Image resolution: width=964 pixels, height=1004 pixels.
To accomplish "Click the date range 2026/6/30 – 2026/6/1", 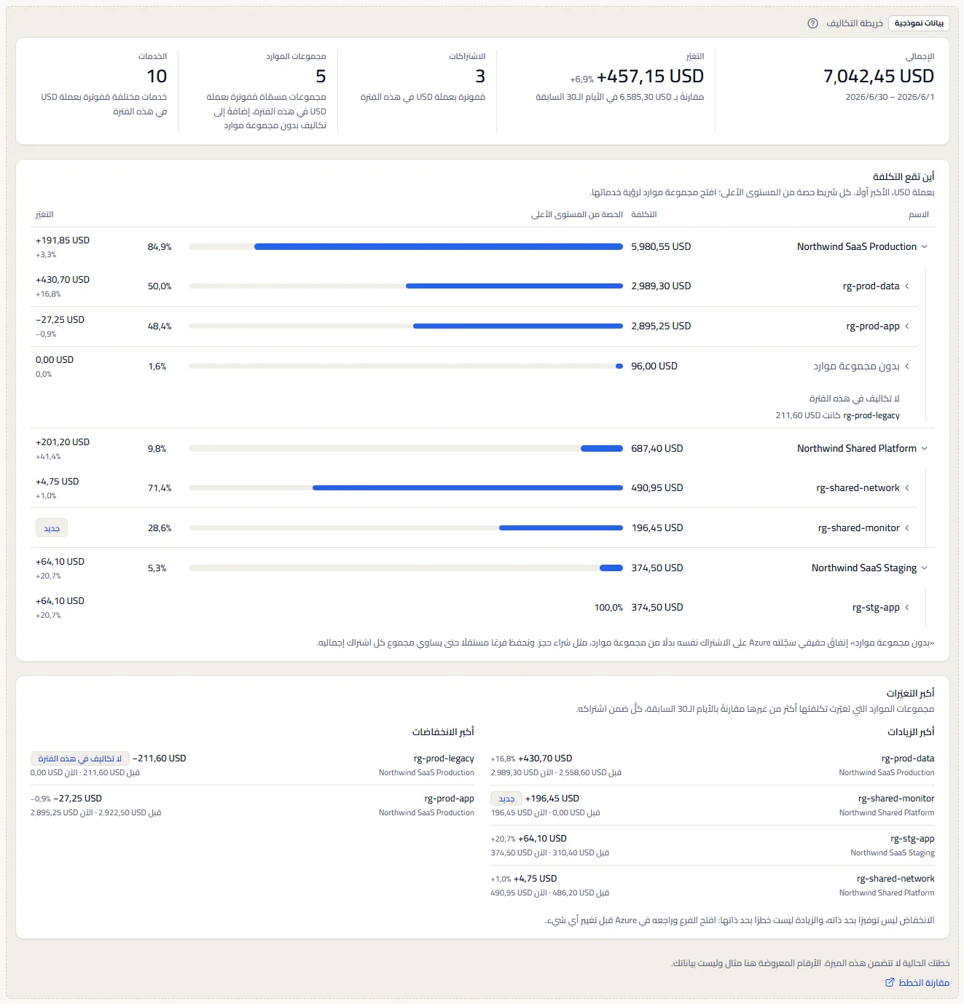I will point(890,97).
